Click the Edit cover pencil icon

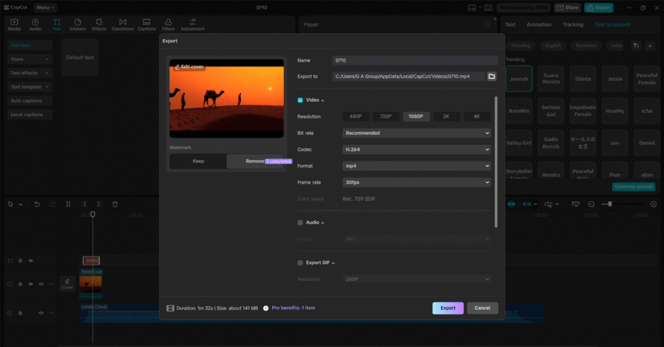click(177, 67)
